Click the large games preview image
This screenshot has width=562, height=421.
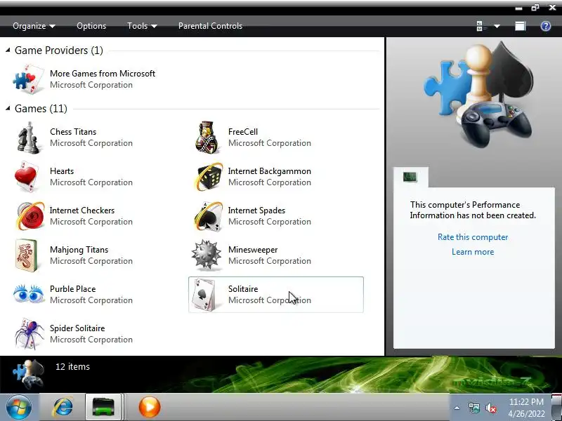(478, 96)
